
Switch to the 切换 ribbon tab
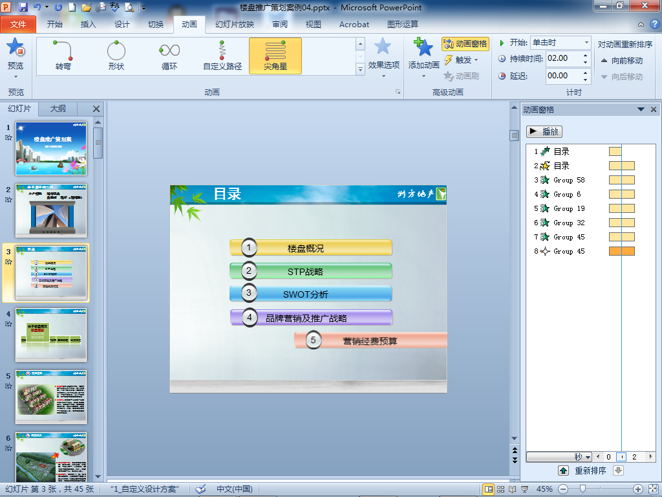[155, 24]
